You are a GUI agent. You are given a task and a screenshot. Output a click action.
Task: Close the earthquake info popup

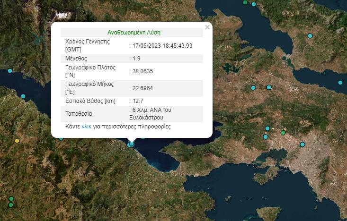(207, 27)
